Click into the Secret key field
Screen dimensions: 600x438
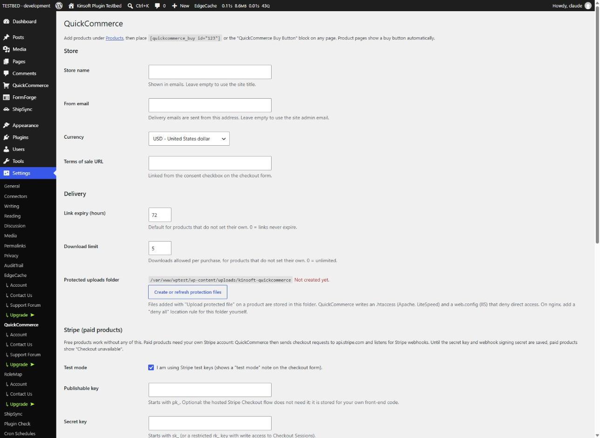pos(210,423)
